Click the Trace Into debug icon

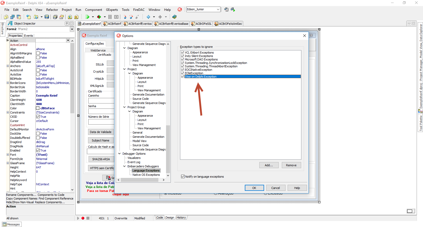pyautogui.click(x=125, y=17)
